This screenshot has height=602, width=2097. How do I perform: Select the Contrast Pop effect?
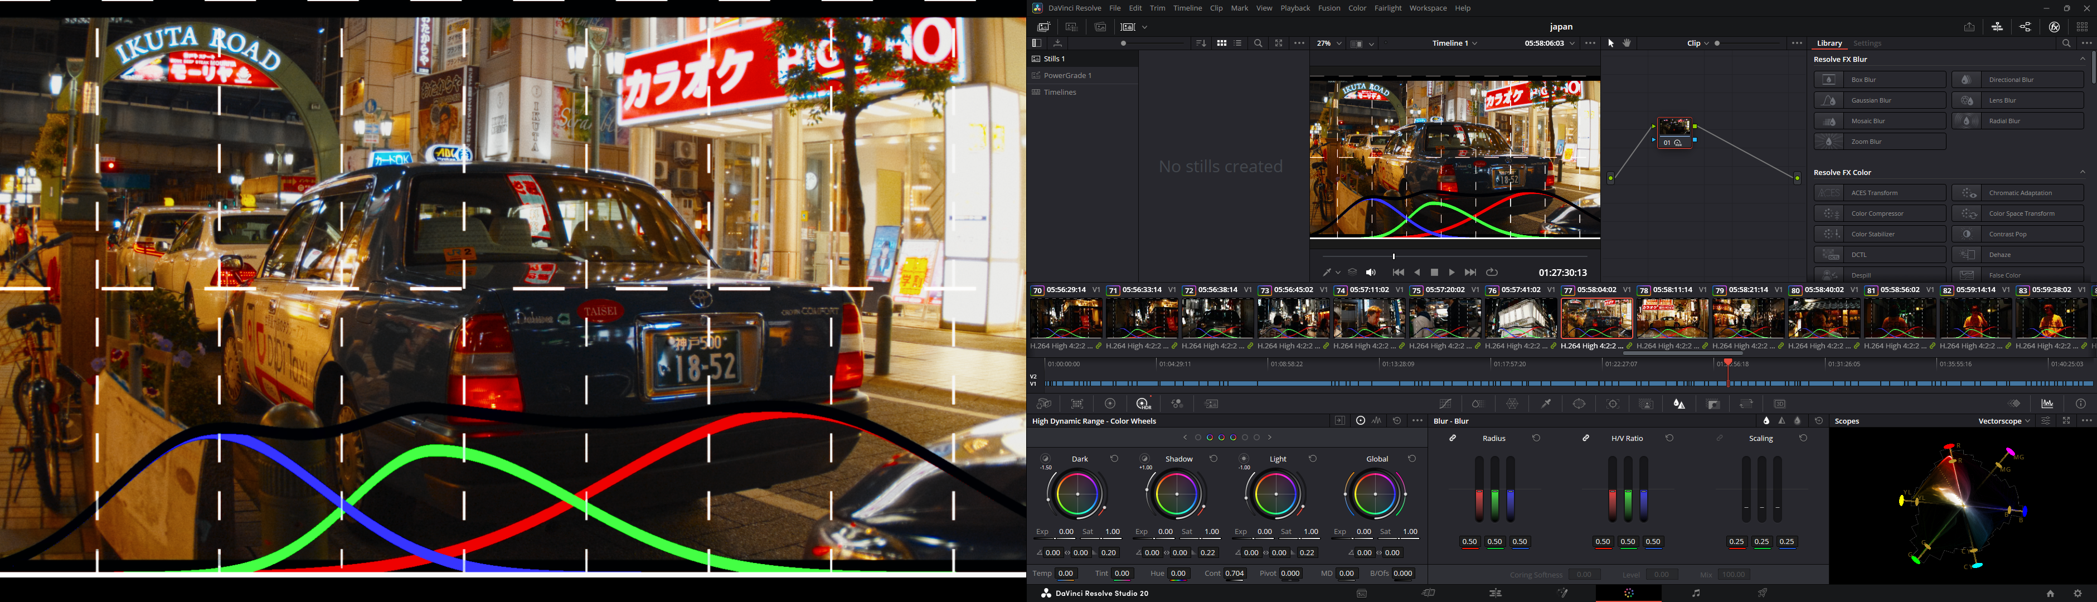coord(2017,234)
